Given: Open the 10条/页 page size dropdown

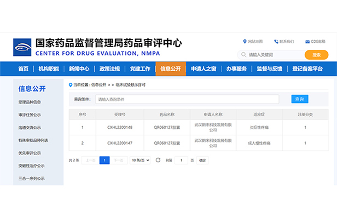Looking at the screenshot, I should 140,161.
